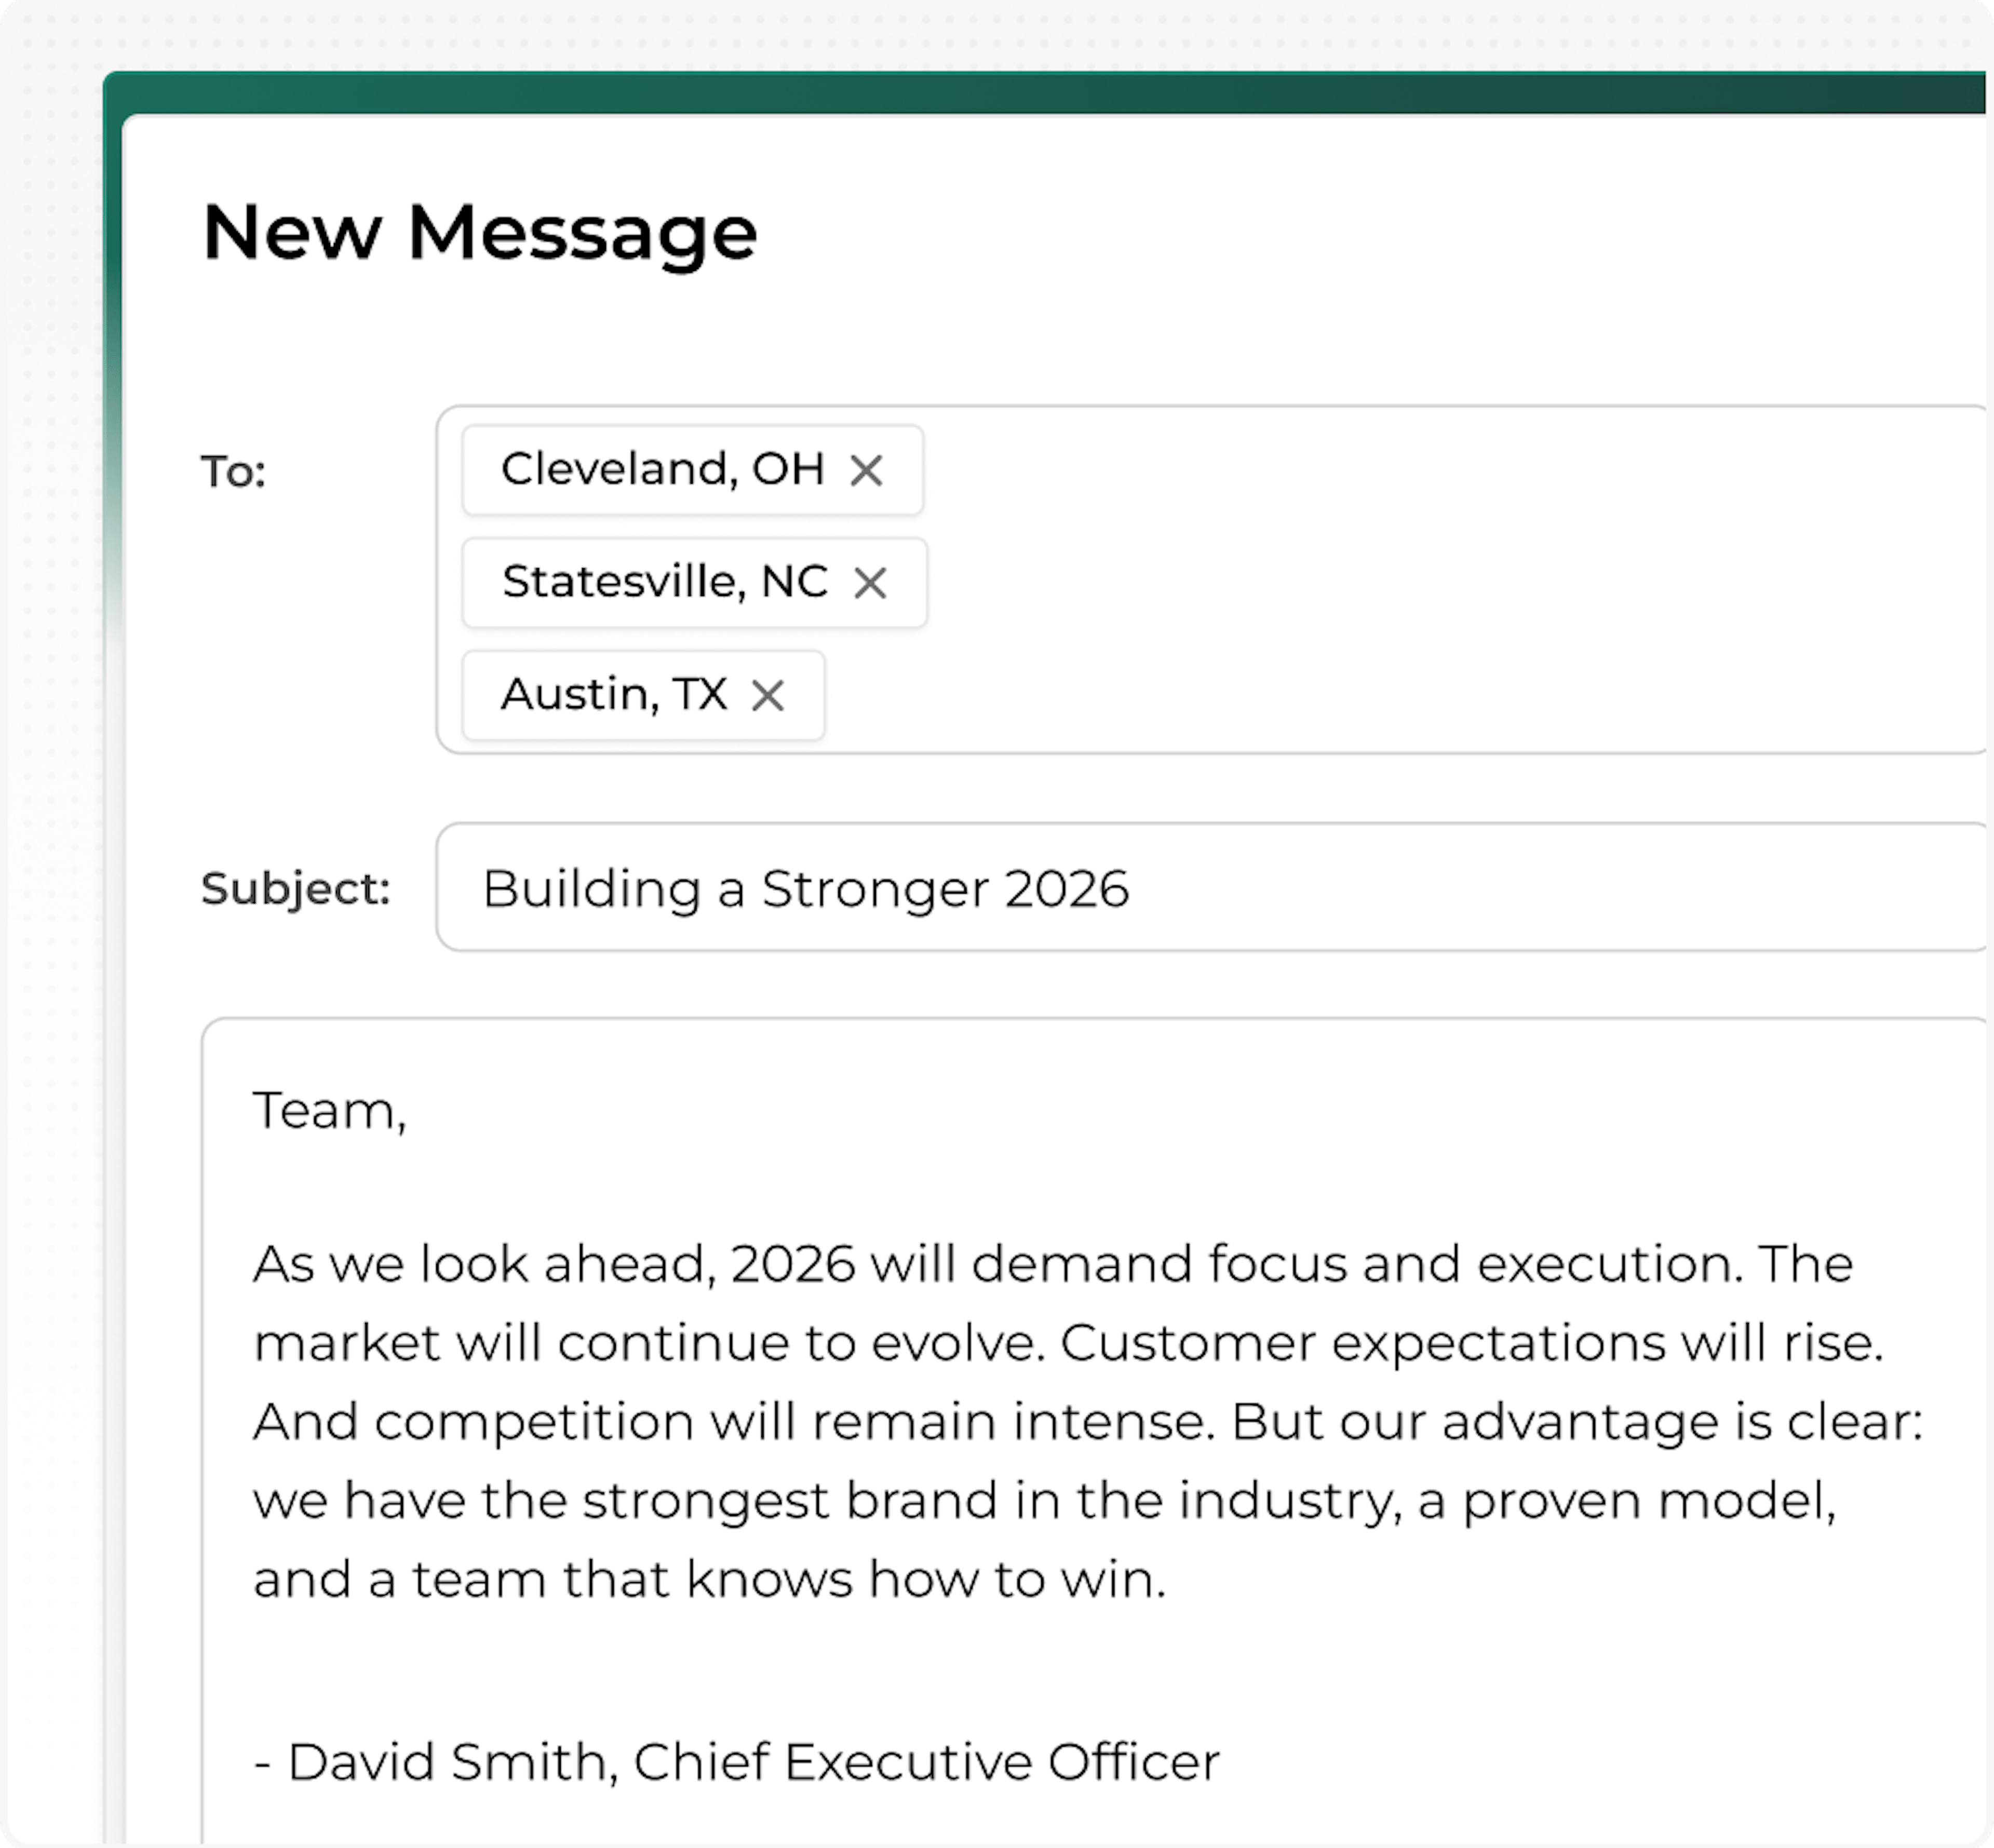Click the green header bar above the message
This screenshot has width=1994, height=1848.
click(x=1000, y=93)
